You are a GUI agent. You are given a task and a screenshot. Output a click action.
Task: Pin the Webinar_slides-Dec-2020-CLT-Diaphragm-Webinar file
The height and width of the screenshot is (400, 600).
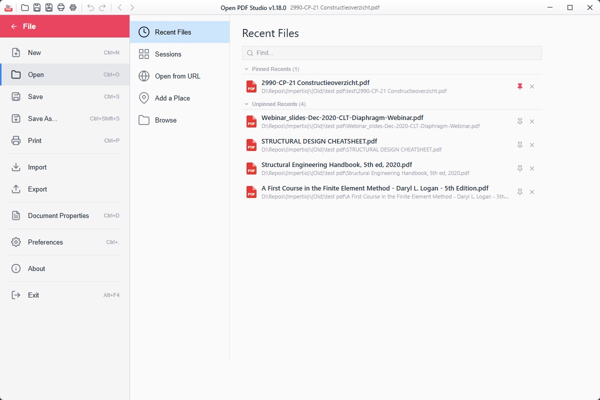coord(520,121)
